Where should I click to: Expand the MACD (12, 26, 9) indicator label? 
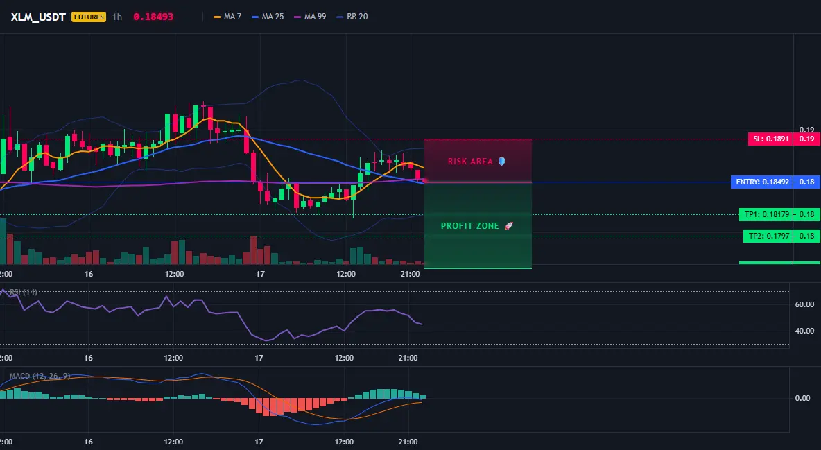click(x=40, y=376)
